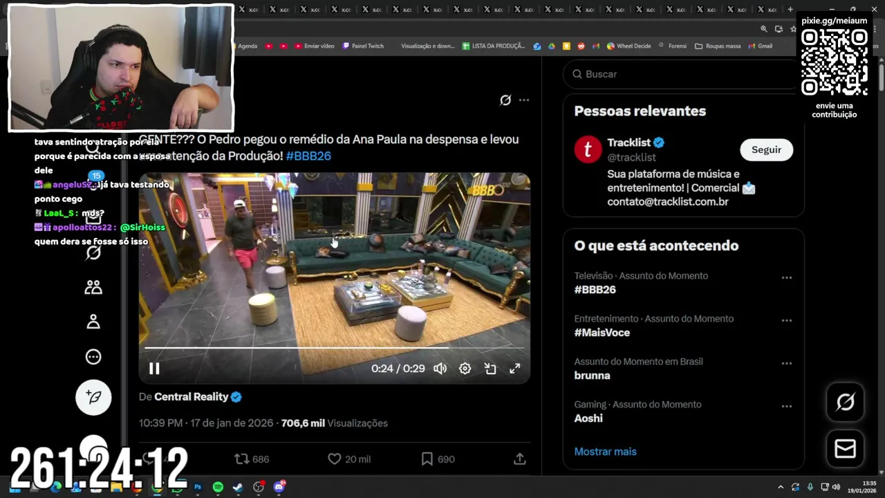Open more options for the Aoshi trend

coord(787,407)
